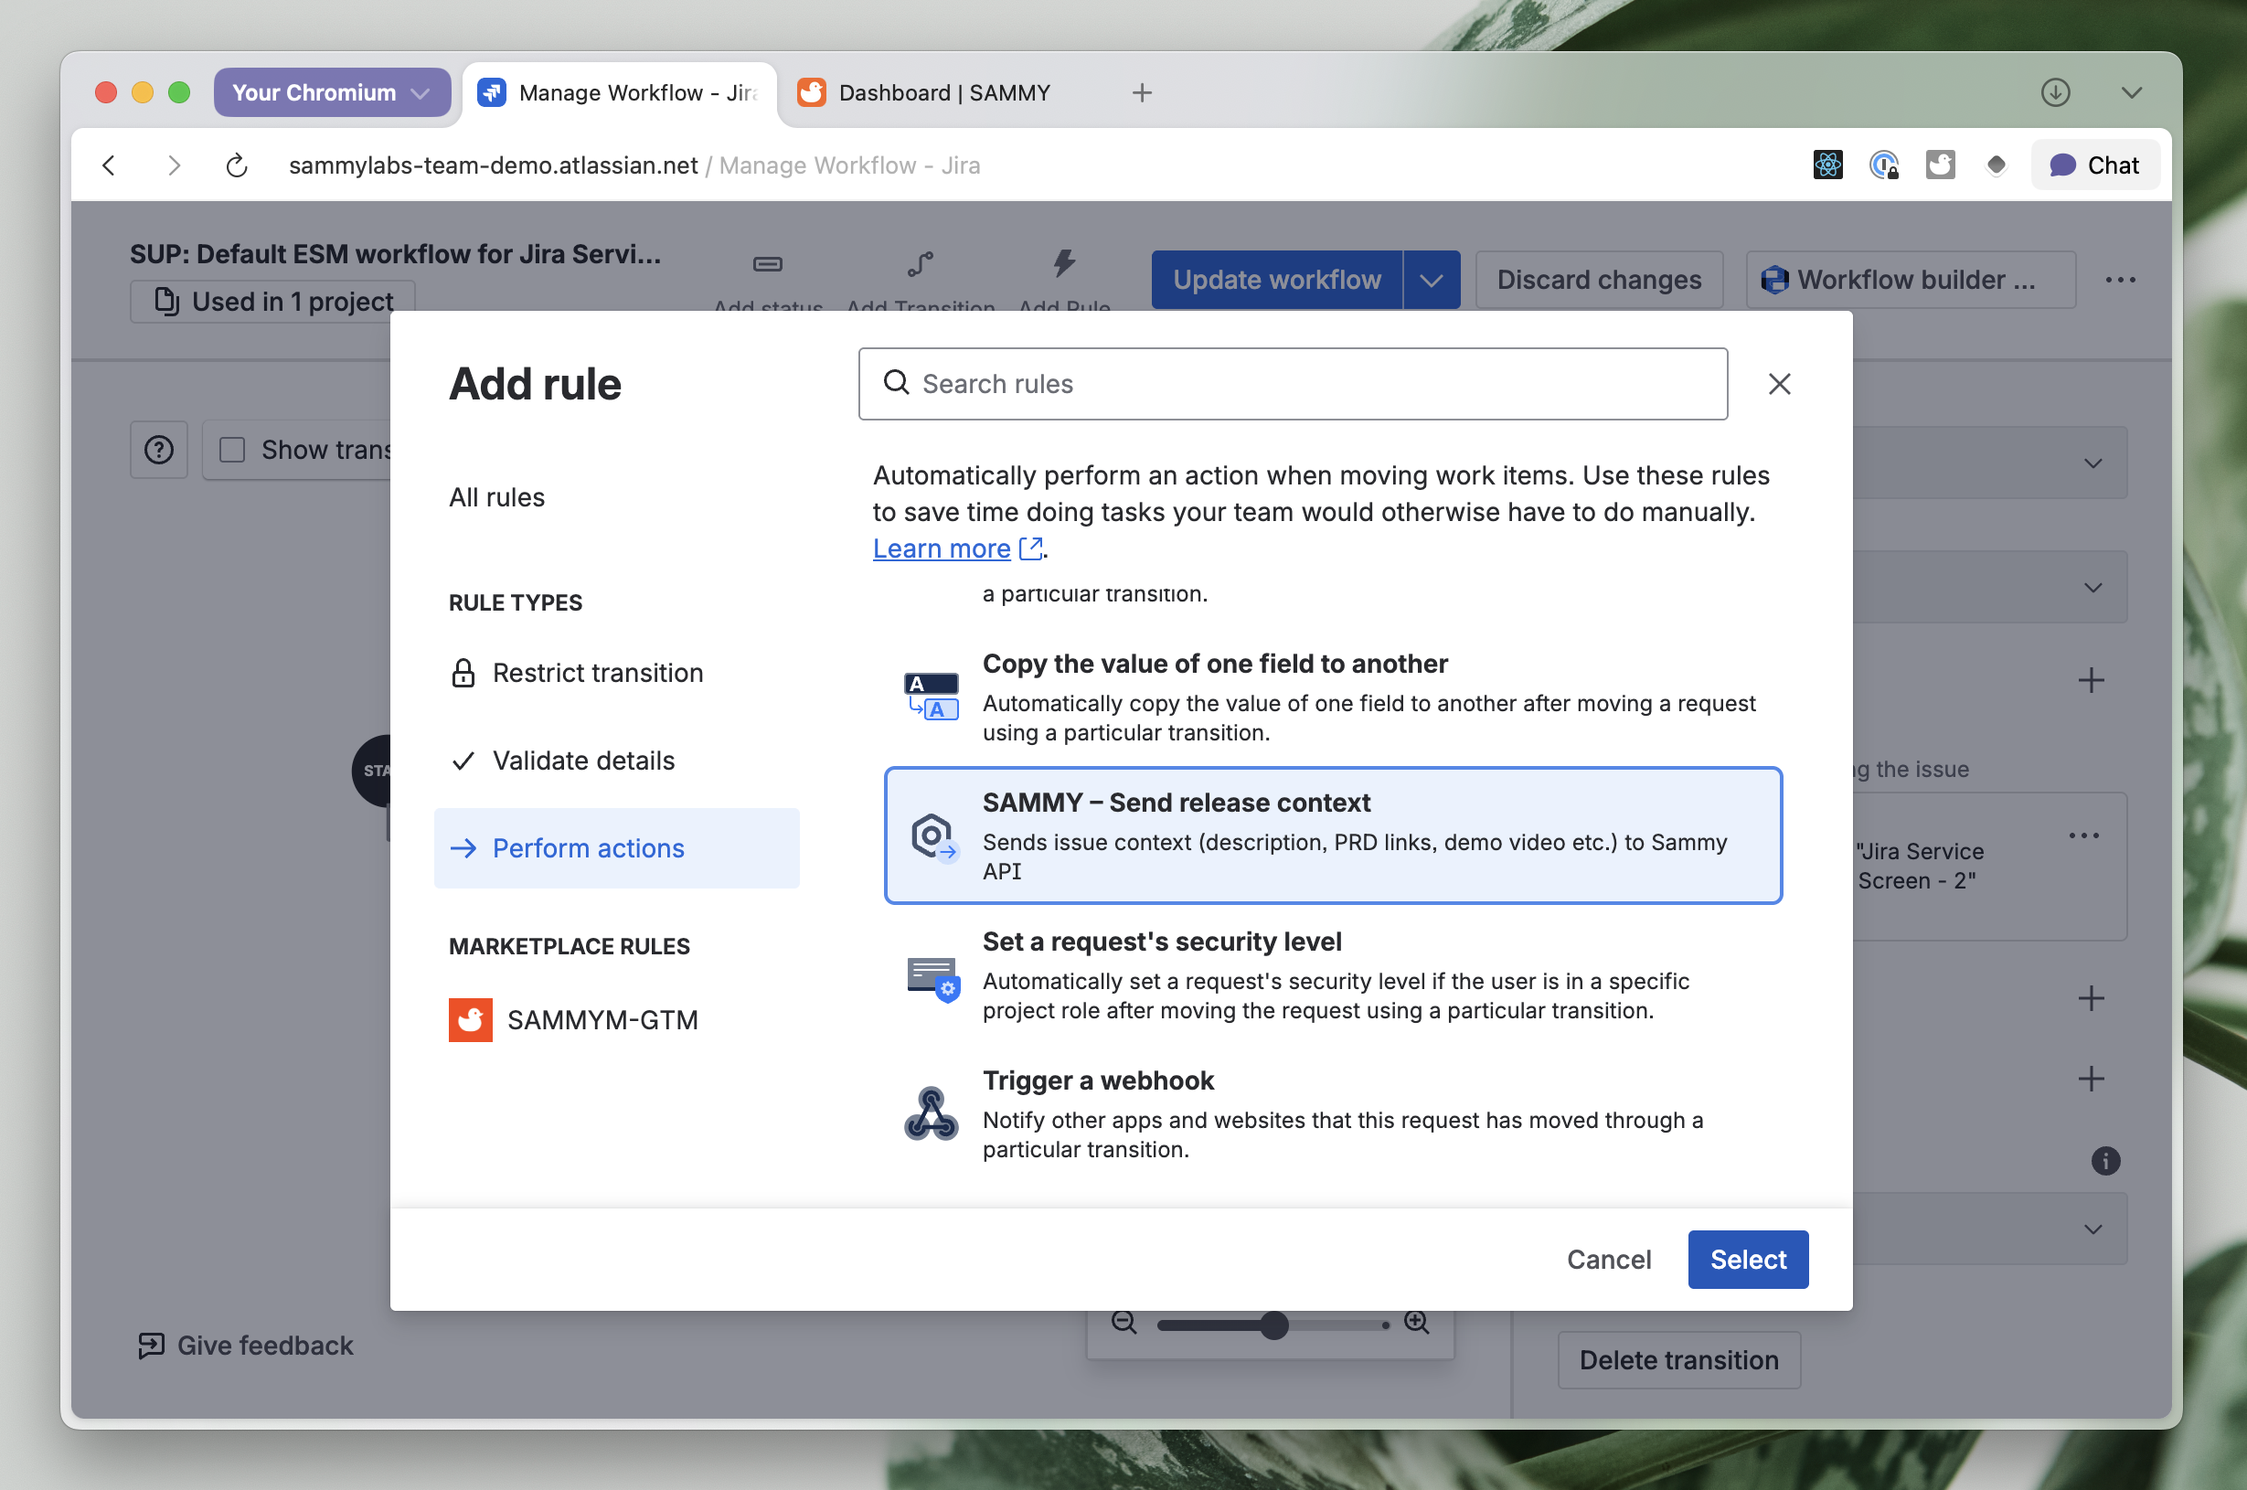Select Restrict transition rule type
This screenshot has width=2247, height=1490.
(x=597, y=673)
